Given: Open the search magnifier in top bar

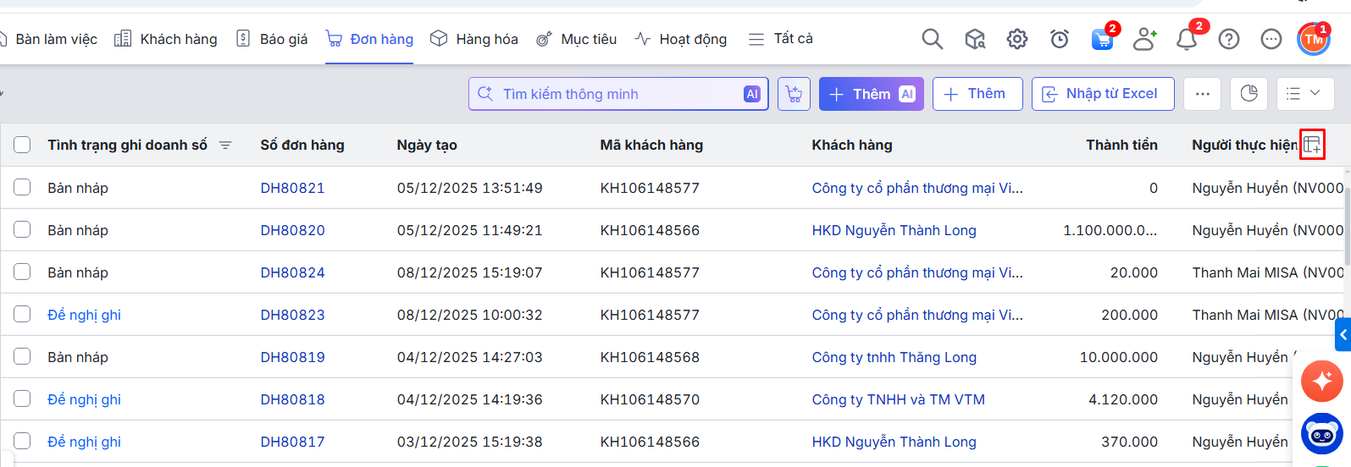Looking at the screenshot, I should tap(932, 39).
